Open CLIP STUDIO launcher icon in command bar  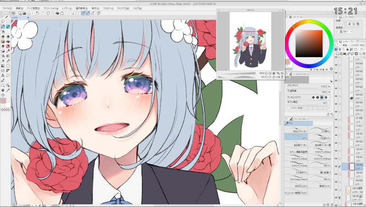(x=14, y=13)
